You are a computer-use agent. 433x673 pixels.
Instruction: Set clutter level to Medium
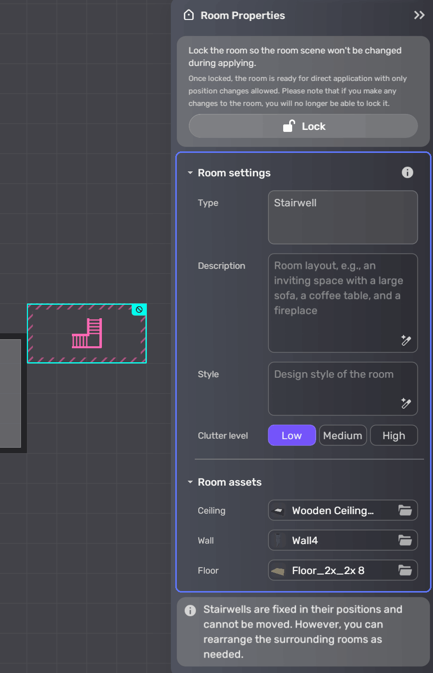[343, 436]
